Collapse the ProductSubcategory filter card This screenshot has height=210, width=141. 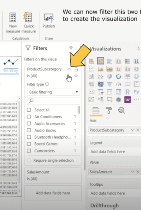tap(69, 69)
